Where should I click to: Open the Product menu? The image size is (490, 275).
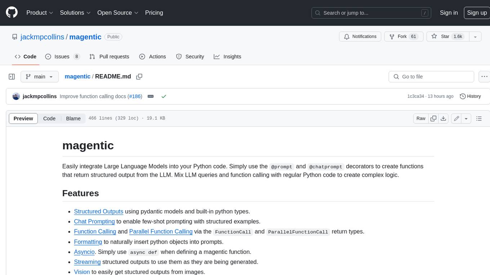(40, 13)
